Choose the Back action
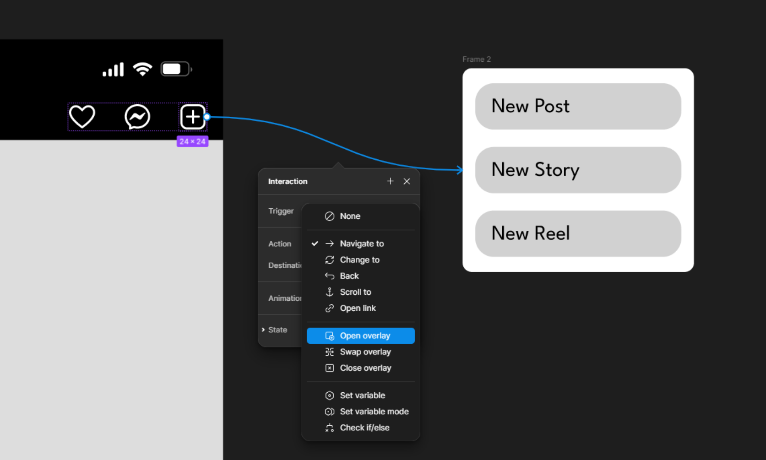 point(361,276)
